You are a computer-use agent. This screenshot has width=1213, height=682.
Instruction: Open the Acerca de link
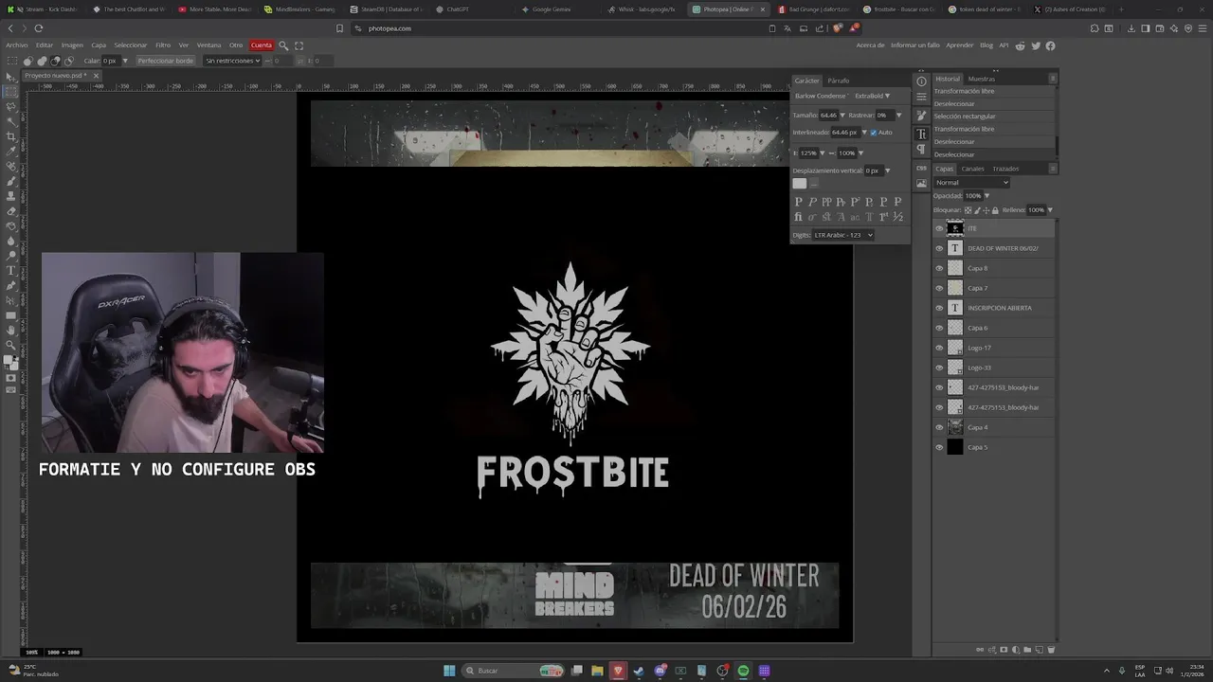point(870,45)
